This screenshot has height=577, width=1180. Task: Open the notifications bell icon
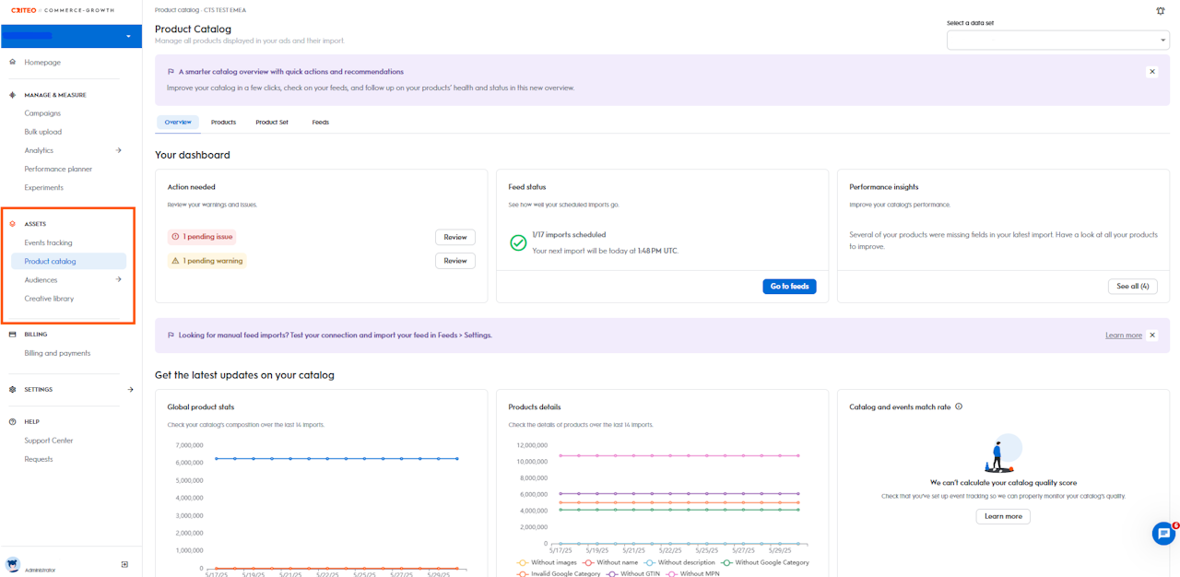1160,11
